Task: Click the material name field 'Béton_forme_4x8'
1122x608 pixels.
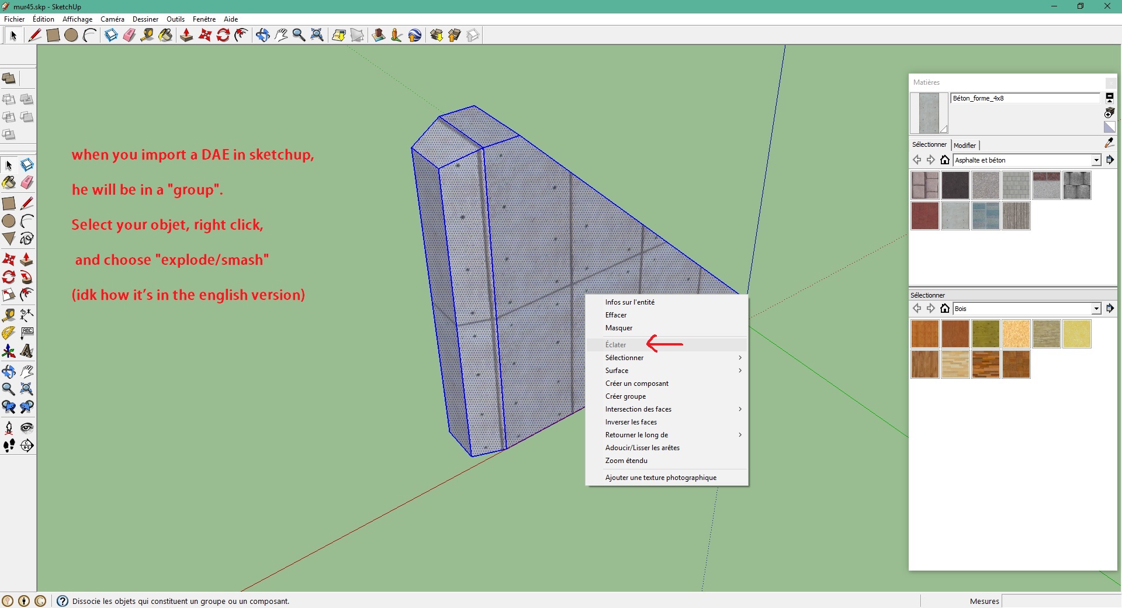Action: coord(1024,98)
